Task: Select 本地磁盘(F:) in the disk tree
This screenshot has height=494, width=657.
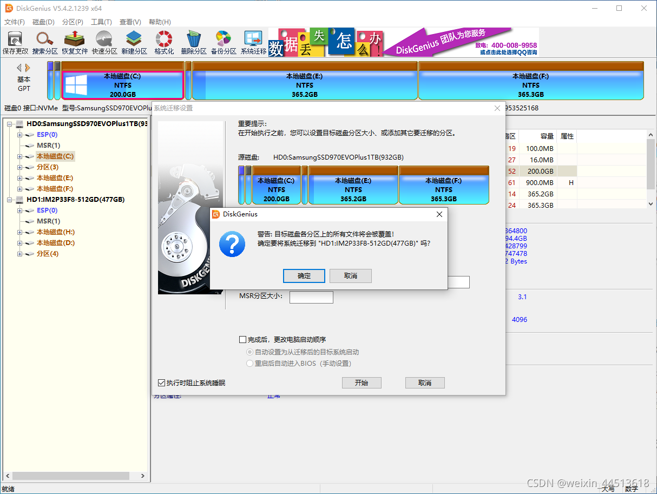Action: (x=55, y=189)
